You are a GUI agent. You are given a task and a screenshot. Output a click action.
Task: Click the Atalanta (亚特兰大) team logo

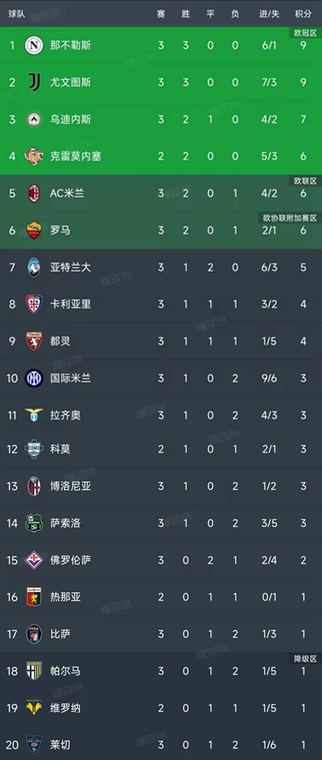tap(33, 267)
